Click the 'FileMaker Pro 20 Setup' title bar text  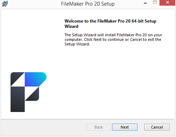click(x=88, y=4)
